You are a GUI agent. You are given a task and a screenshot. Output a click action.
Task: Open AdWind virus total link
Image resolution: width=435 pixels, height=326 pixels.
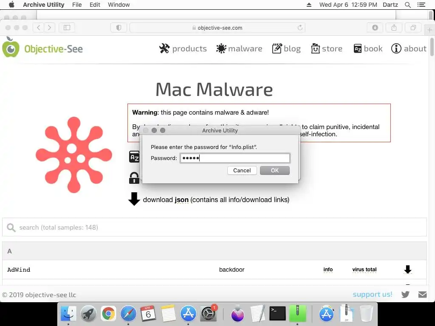pos(364,270)
